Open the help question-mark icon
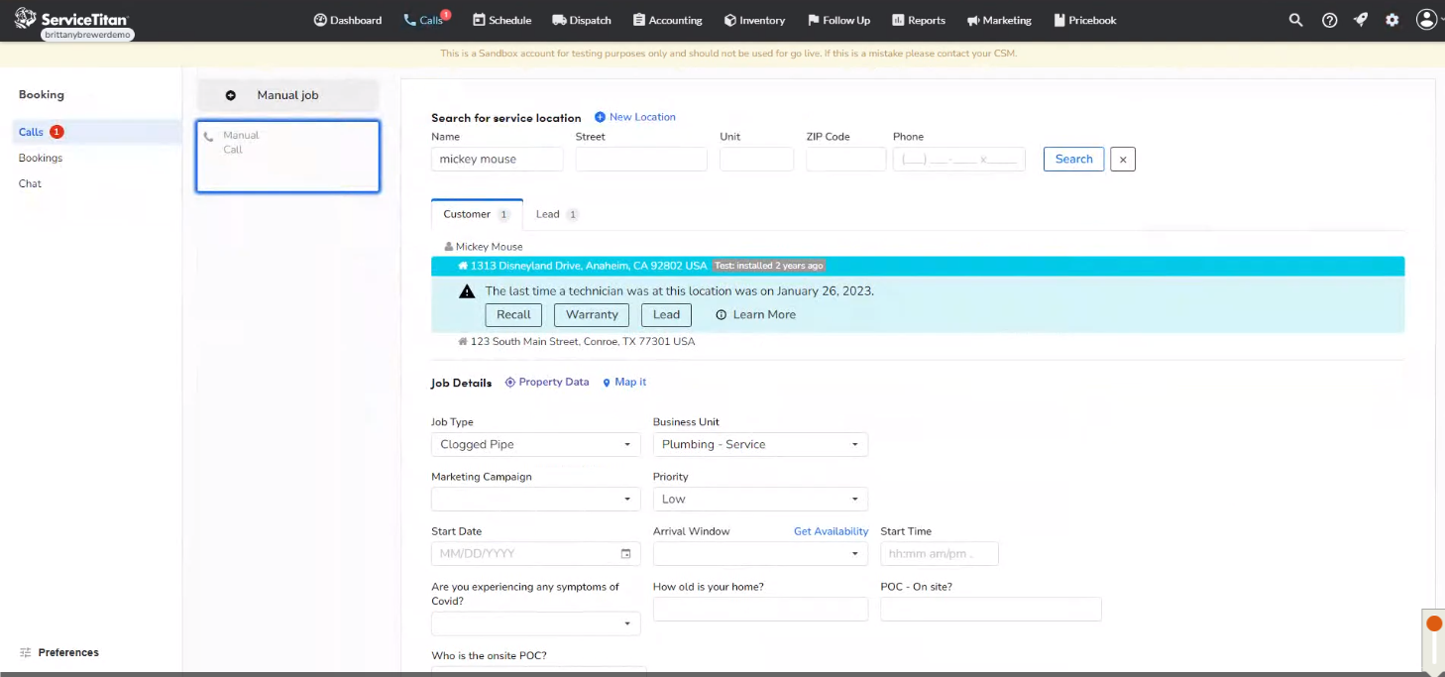 (1328, 19)
